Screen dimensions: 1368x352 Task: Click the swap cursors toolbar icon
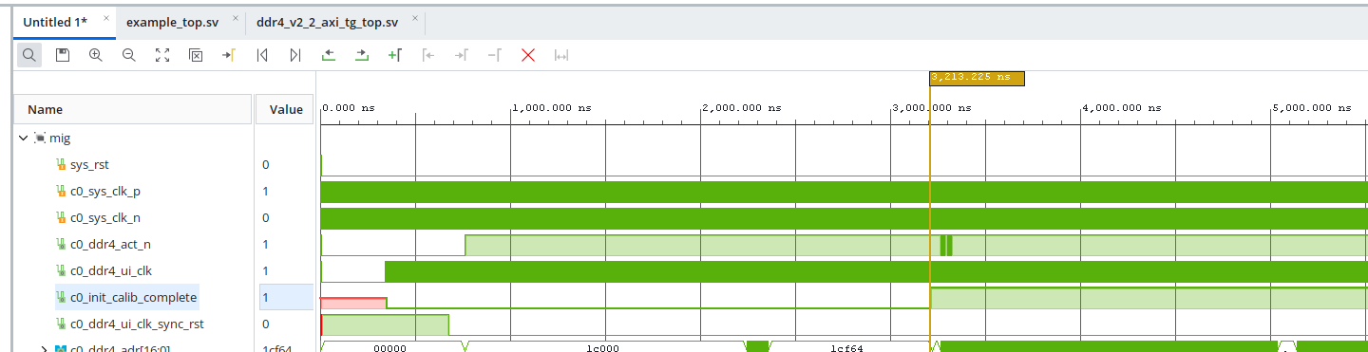tap(494, 55)
